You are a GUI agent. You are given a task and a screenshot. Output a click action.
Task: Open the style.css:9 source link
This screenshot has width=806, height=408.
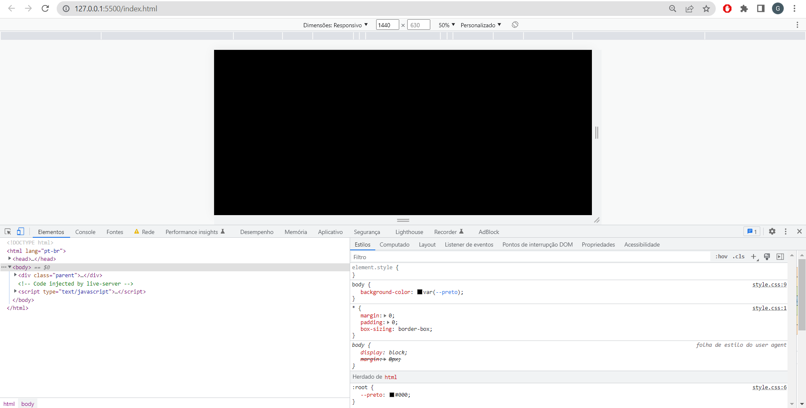[769, 284]
